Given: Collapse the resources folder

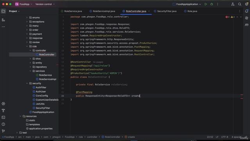Looking at the screenshot, I should 20,116.
